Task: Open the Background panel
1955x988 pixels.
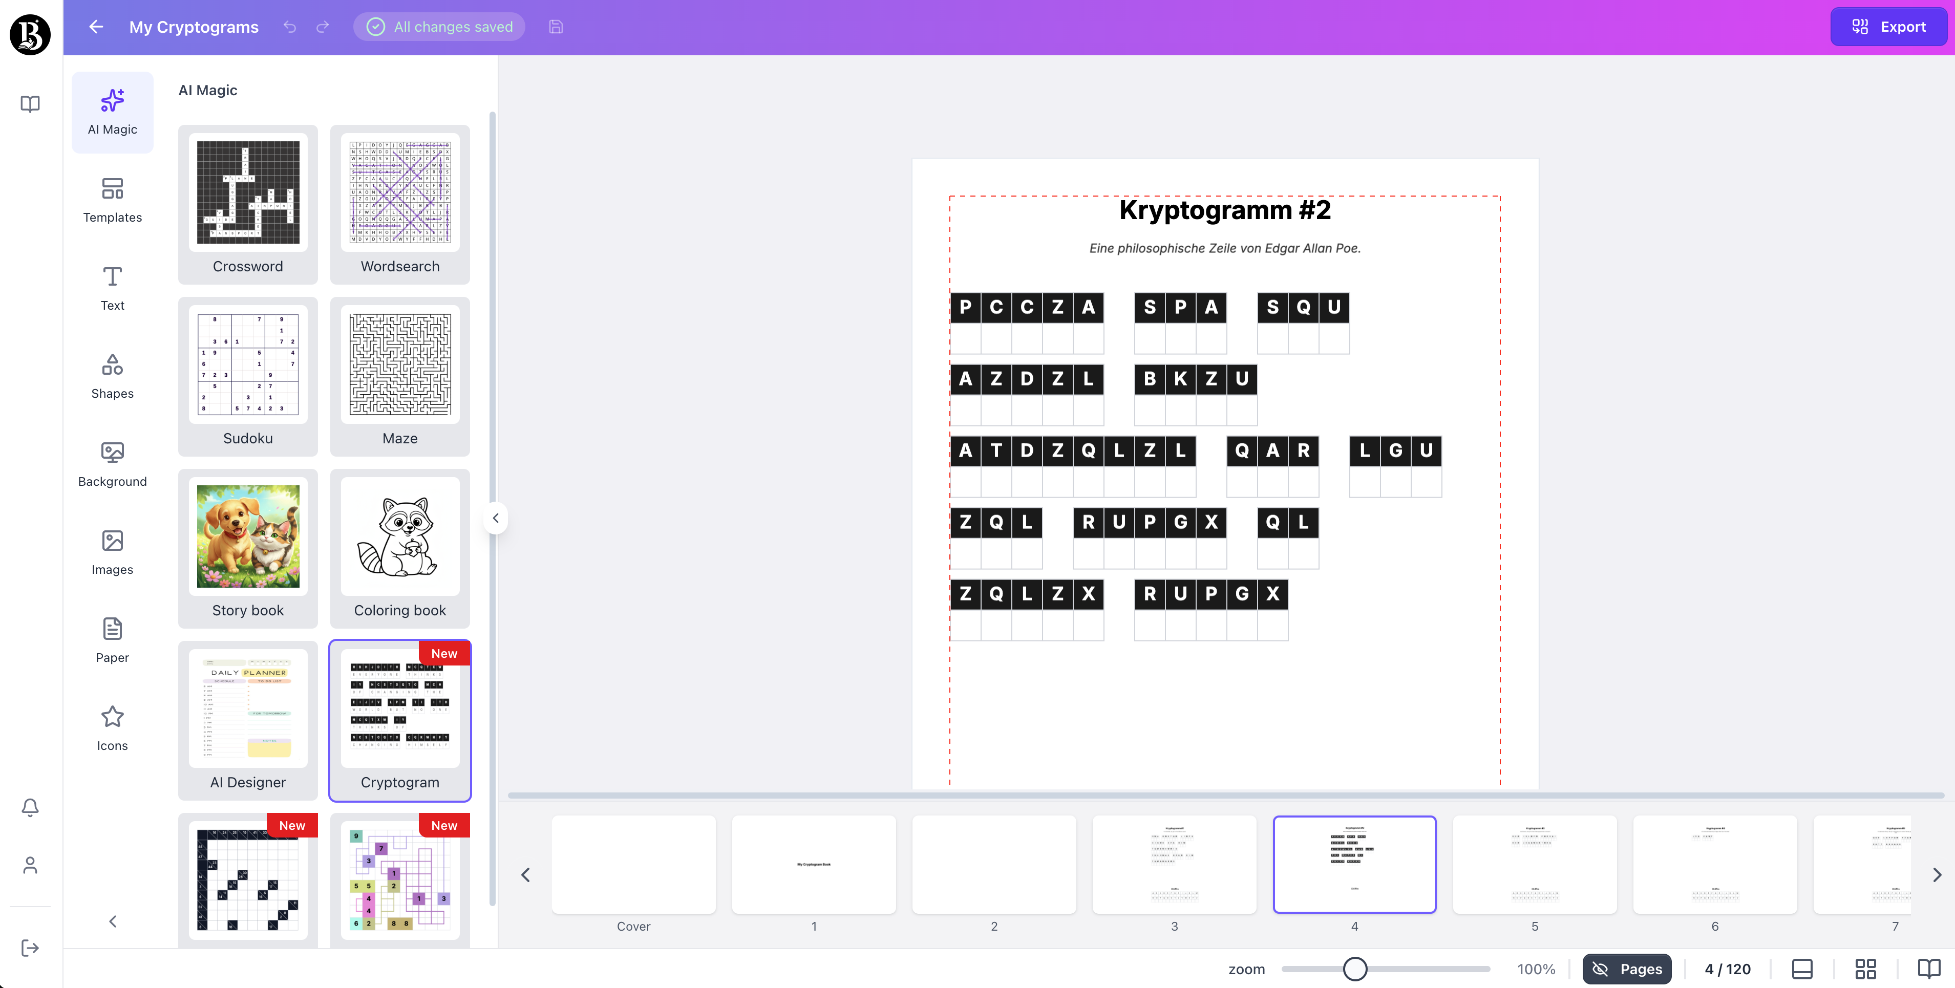Action: [112, 464]
